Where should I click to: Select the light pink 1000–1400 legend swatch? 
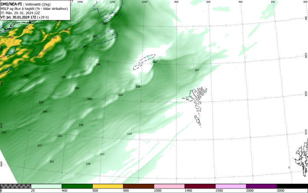169,186
